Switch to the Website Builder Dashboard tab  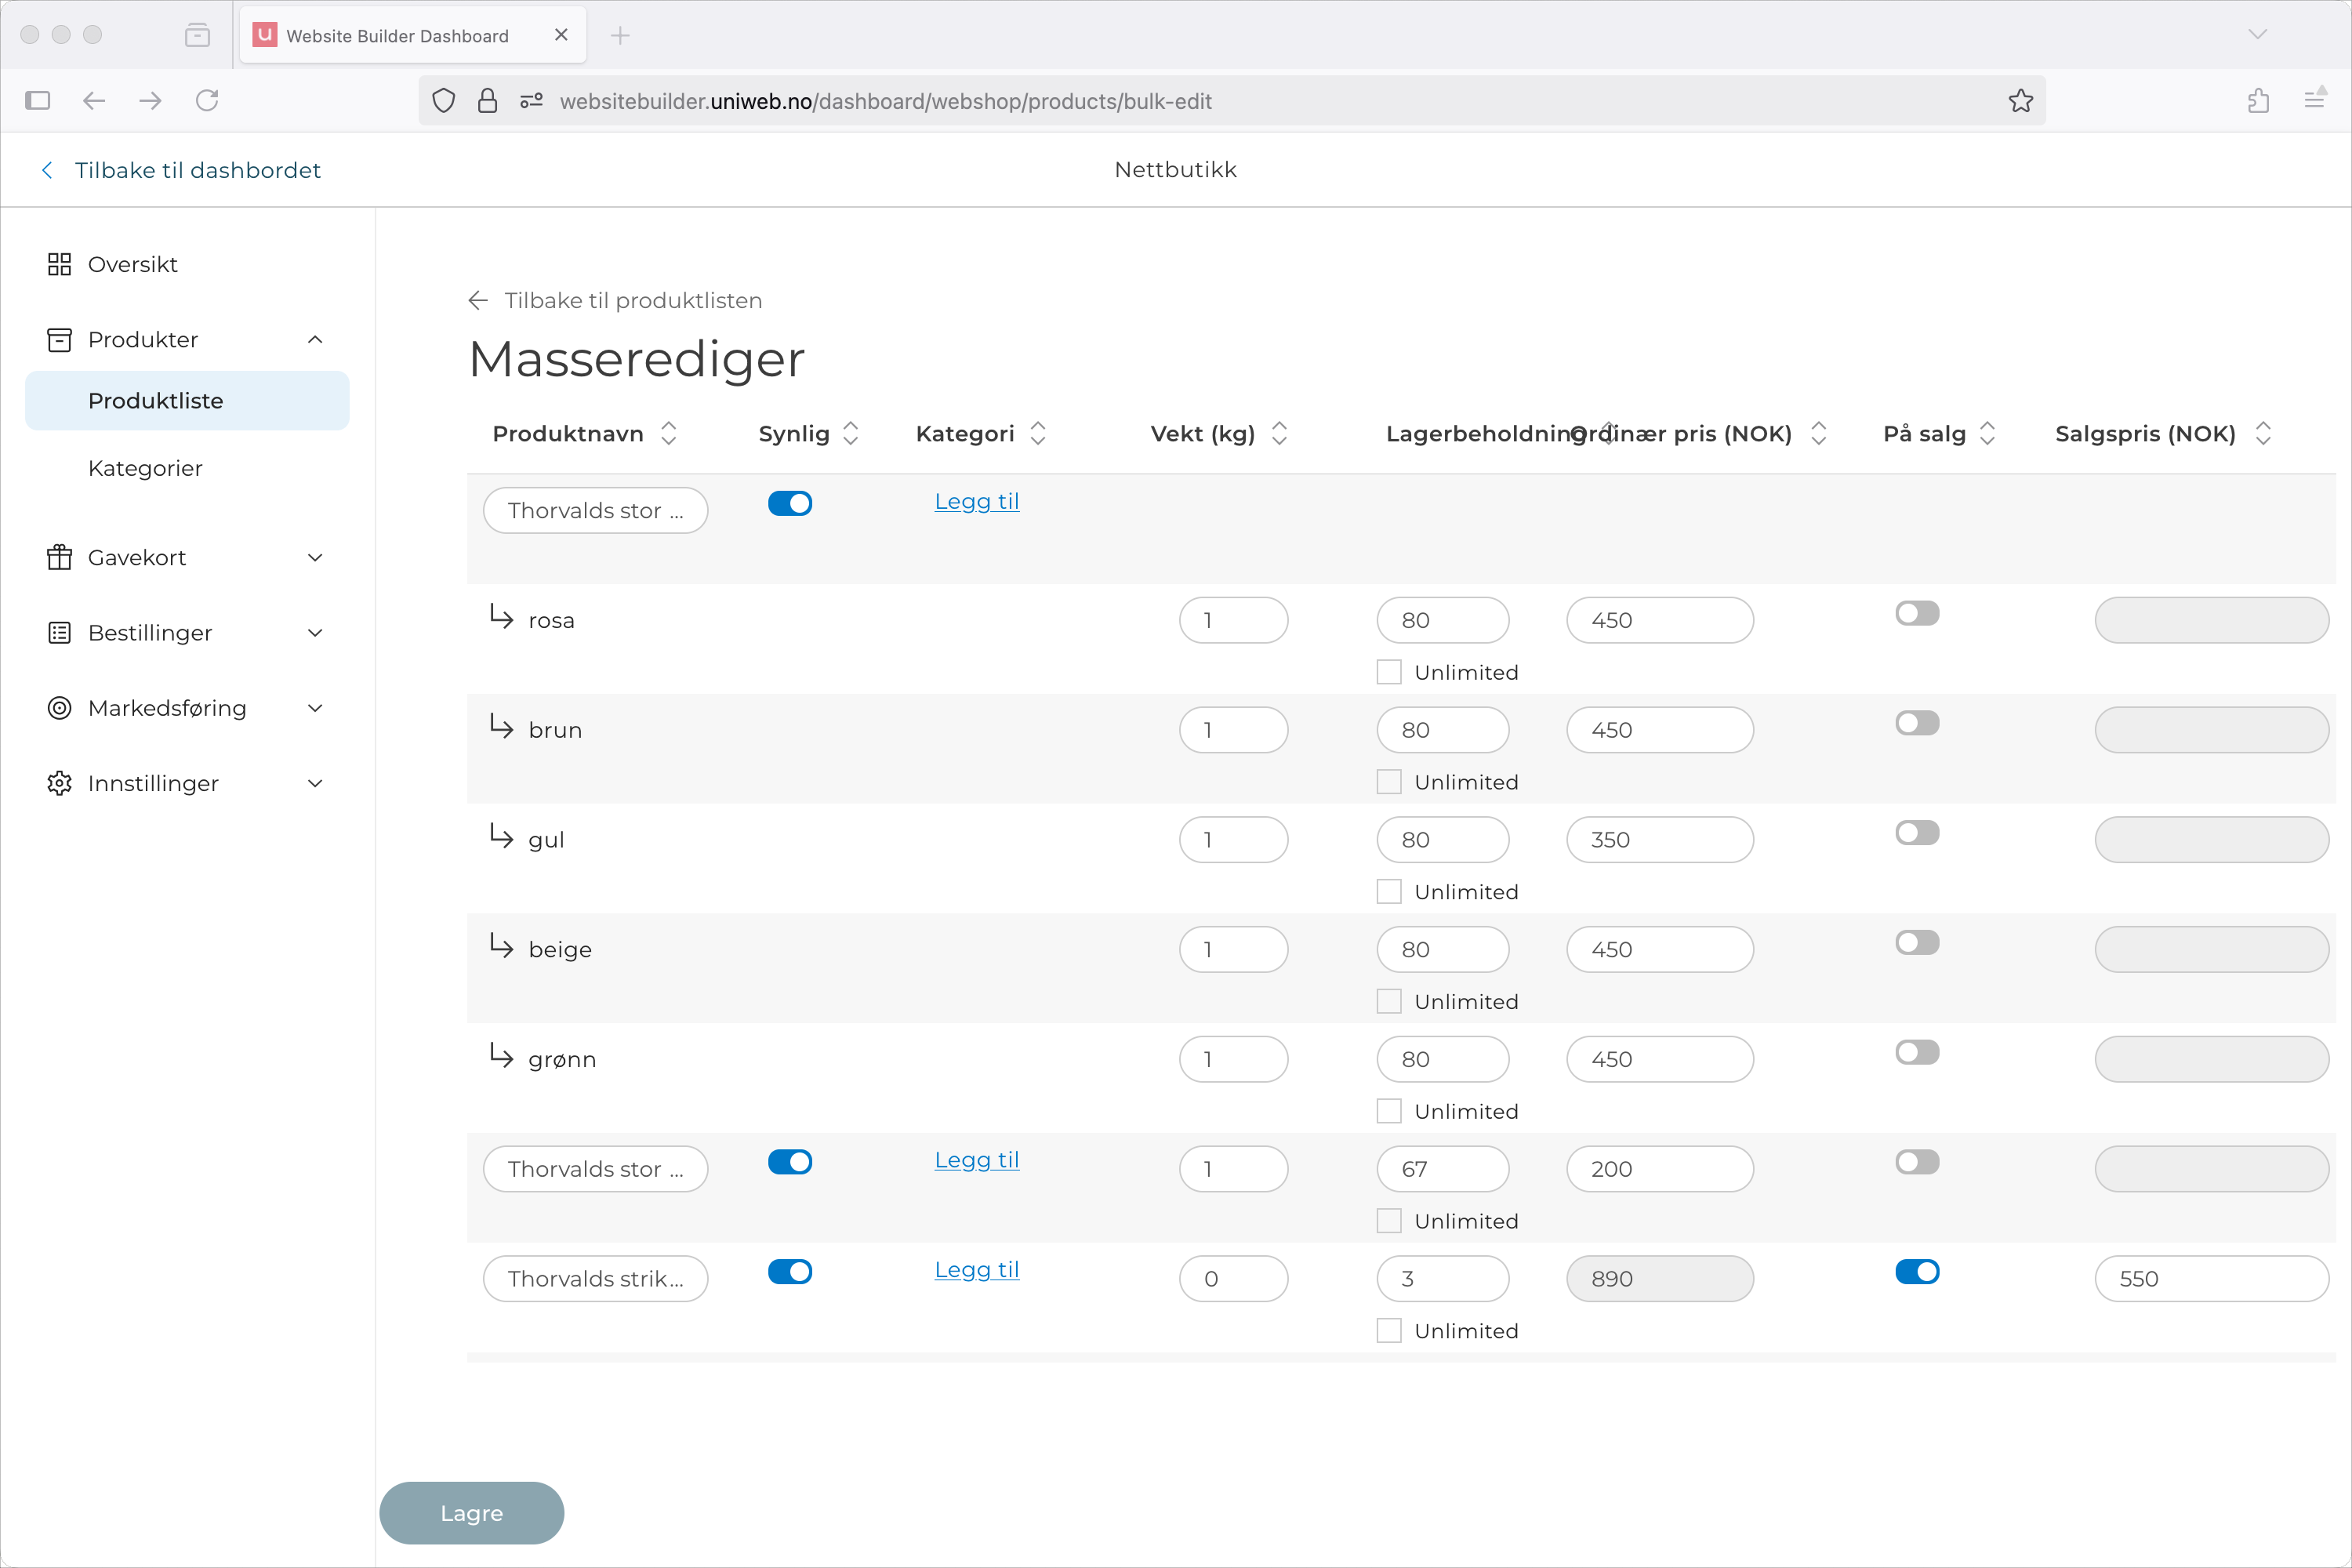[412, 36]
